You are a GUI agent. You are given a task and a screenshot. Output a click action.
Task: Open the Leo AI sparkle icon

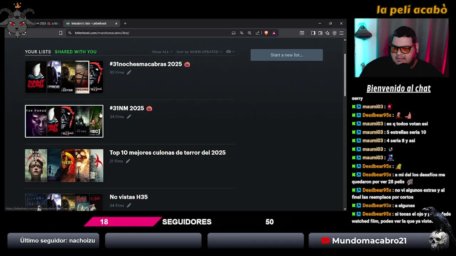click(327, 33)
